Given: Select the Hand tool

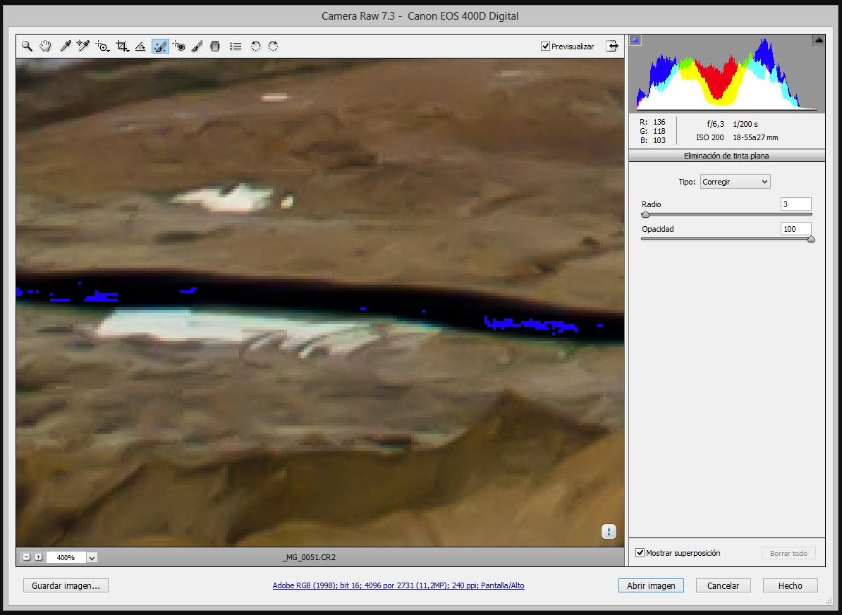Looking at the screenshot, I should click(45, 46).
